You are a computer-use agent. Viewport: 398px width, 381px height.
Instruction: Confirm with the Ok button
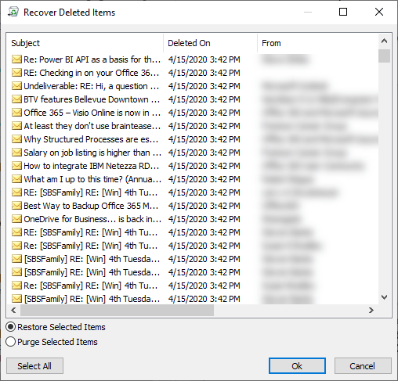click(x=297, y=366)
